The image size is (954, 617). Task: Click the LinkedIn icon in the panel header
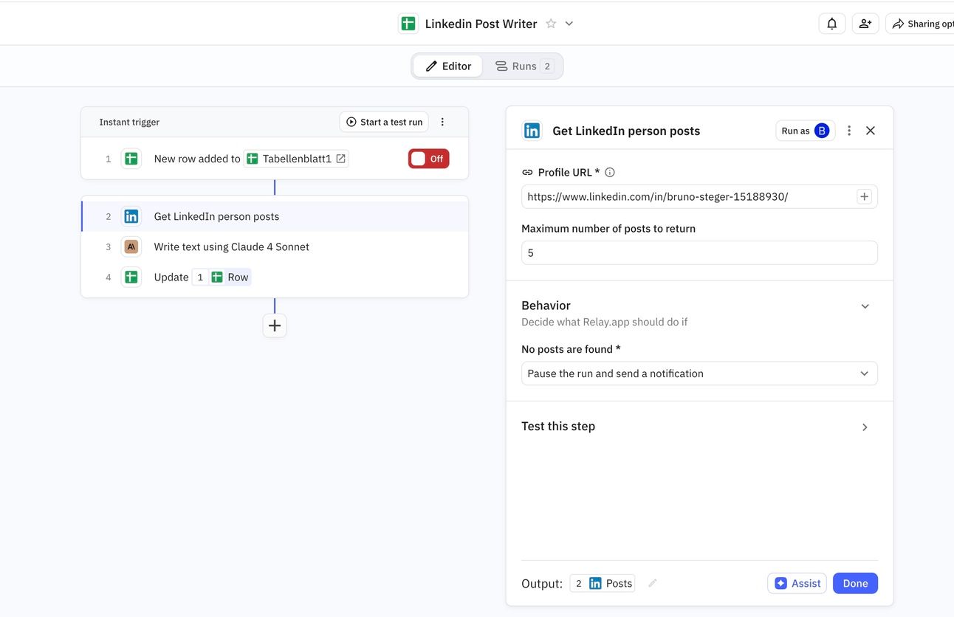[x=532, y=131]
